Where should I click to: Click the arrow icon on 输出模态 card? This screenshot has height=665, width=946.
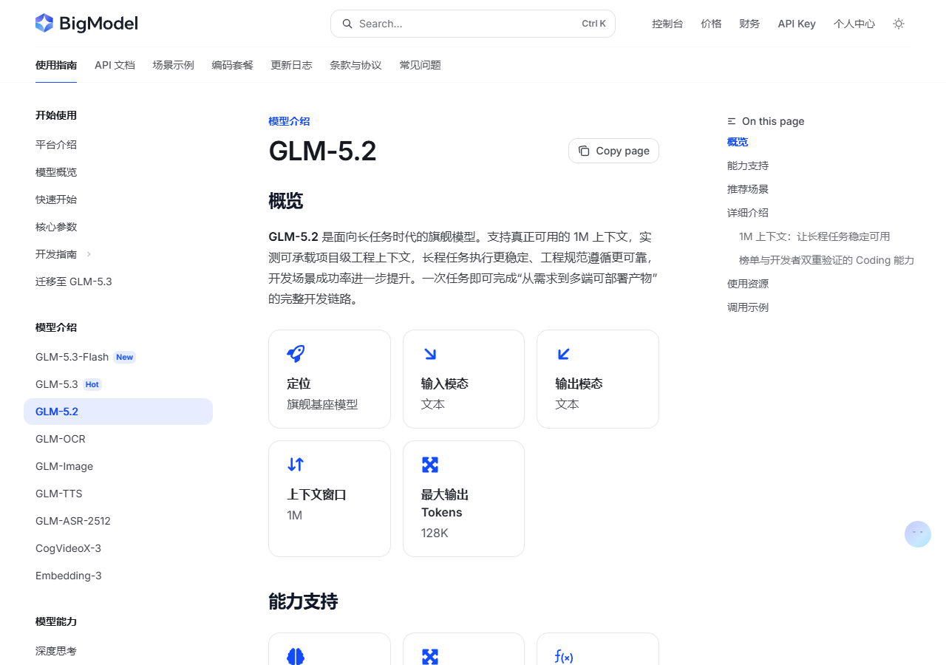pyautogui.click(x=564, y=354)
